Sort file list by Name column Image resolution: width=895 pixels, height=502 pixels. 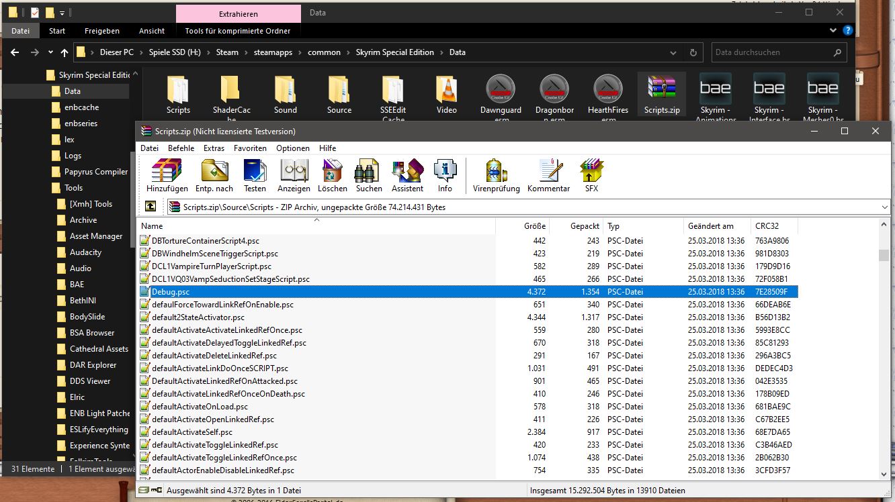click(316, 225)
